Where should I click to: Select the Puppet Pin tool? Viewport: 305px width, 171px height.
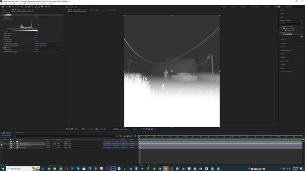(50, 7)
